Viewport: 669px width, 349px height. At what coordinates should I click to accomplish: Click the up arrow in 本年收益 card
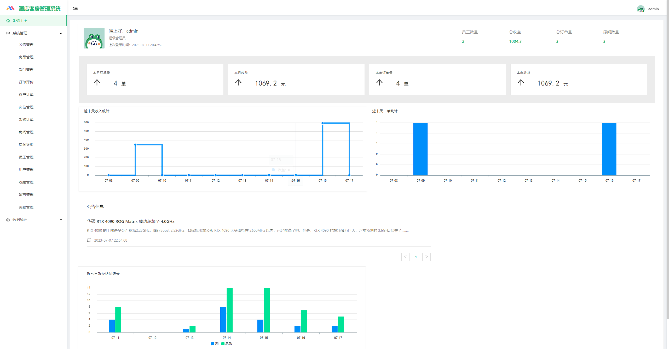[521, 83]
